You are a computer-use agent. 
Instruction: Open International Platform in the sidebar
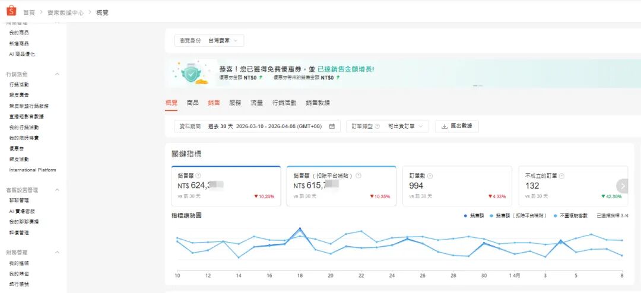[33, 170]
